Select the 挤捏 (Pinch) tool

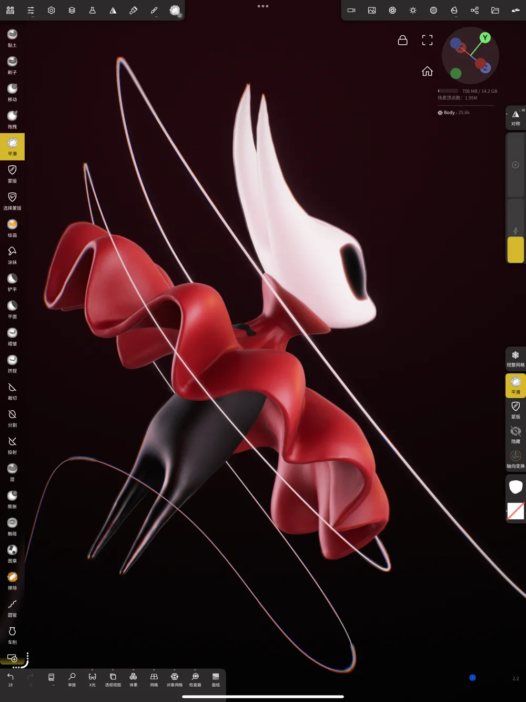tap(12, 363)
